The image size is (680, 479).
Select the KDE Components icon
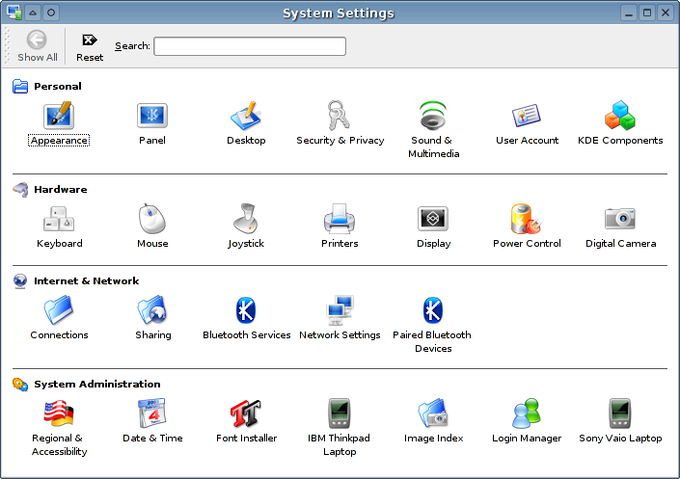coord(620,118)
